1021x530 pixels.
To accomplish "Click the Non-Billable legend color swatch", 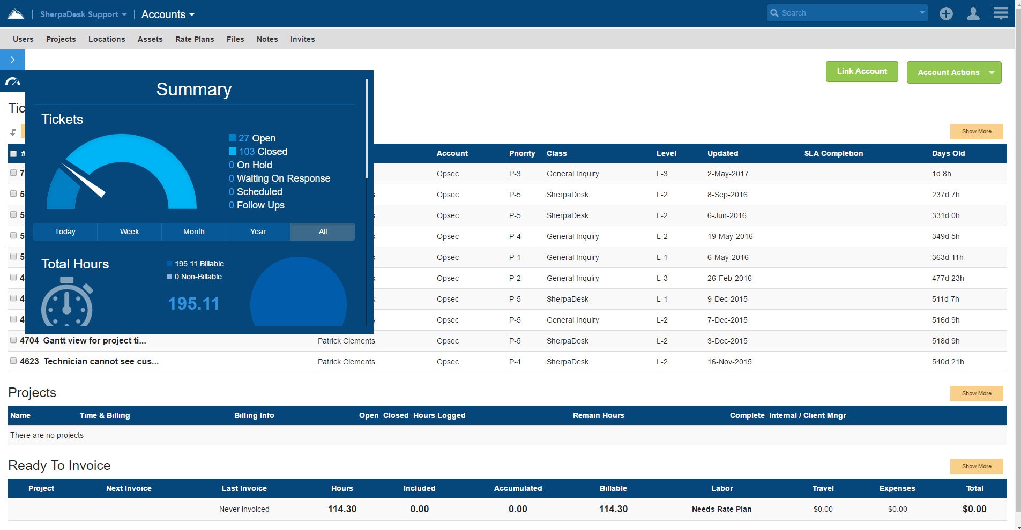I will point(169,277).
